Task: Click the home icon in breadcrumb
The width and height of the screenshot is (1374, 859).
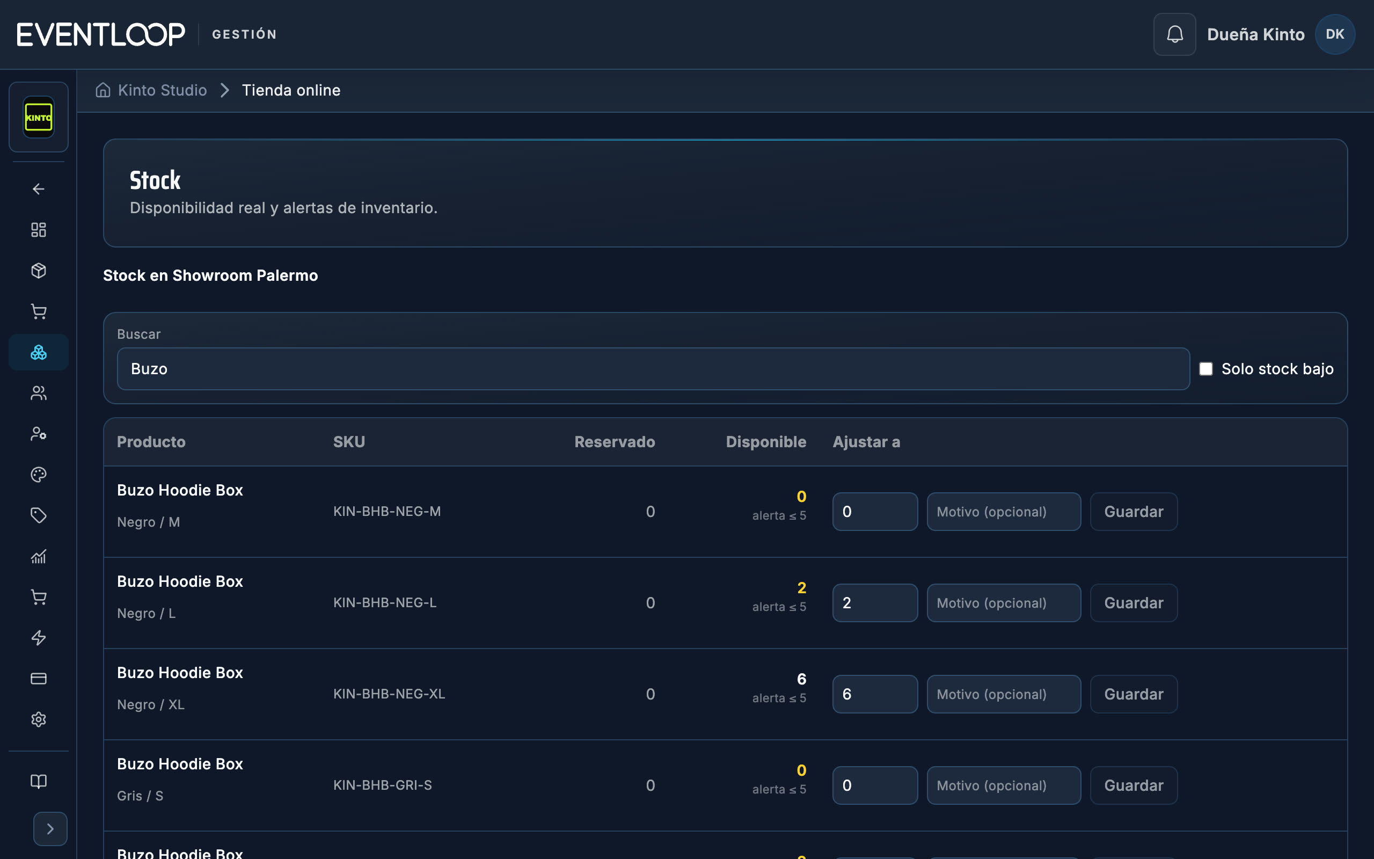Action: pyautogui.click(x=103, y=90)
